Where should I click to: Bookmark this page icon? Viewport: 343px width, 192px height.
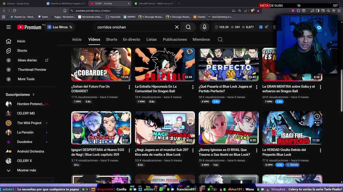click(x=65, y=11)
